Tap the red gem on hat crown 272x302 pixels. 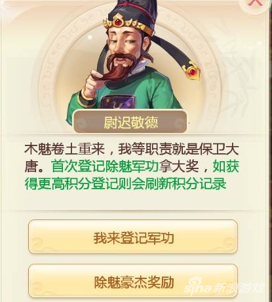click(118, 22)
